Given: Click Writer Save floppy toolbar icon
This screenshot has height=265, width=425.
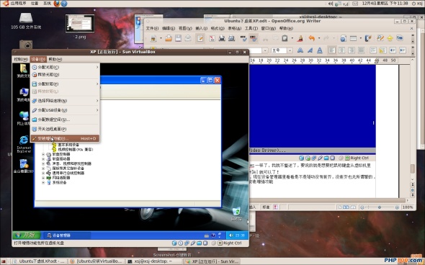Looking at the screenshot, I should coord(178,38).
